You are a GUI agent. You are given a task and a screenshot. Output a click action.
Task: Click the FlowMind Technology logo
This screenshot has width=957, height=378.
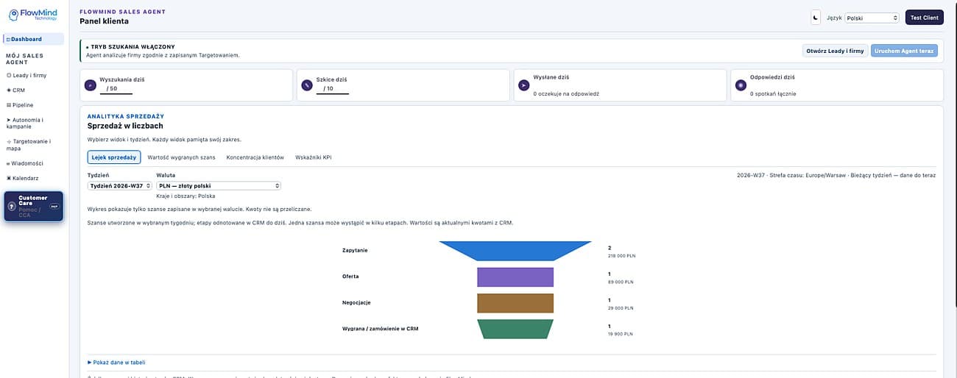tap(34, 14)
